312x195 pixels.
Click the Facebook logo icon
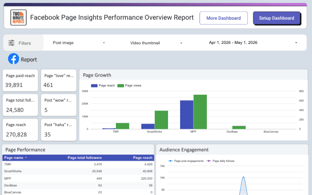pyautogui.click(x=13, y=59)
